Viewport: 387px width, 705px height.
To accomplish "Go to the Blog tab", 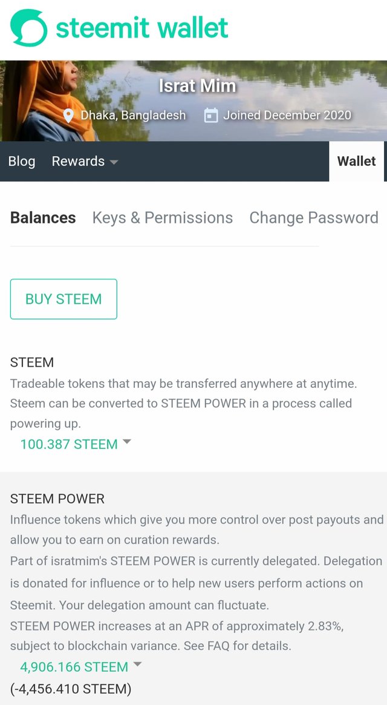I will click(x=22, y=162).
